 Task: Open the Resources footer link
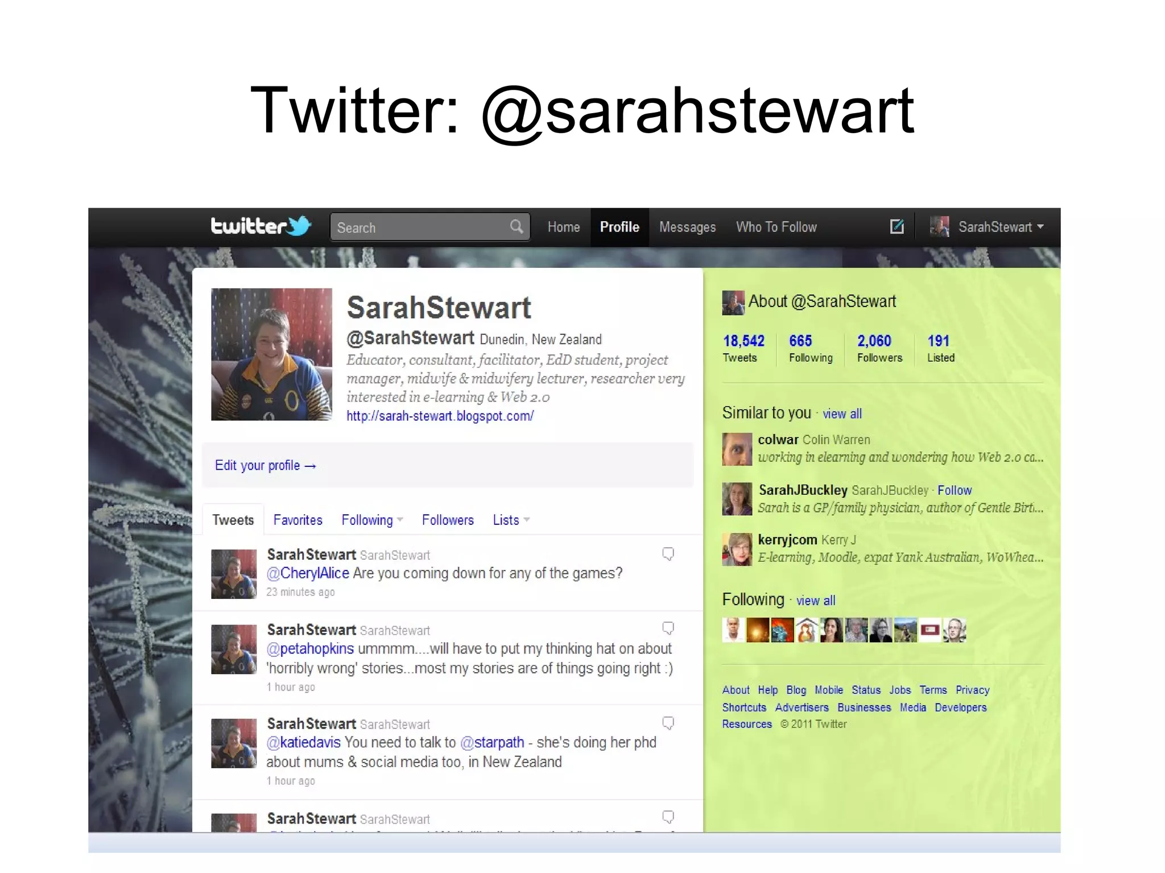coord(747,724)
